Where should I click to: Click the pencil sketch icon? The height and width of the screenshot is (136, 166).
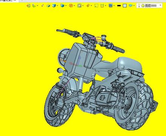click(x=43, y=6)
